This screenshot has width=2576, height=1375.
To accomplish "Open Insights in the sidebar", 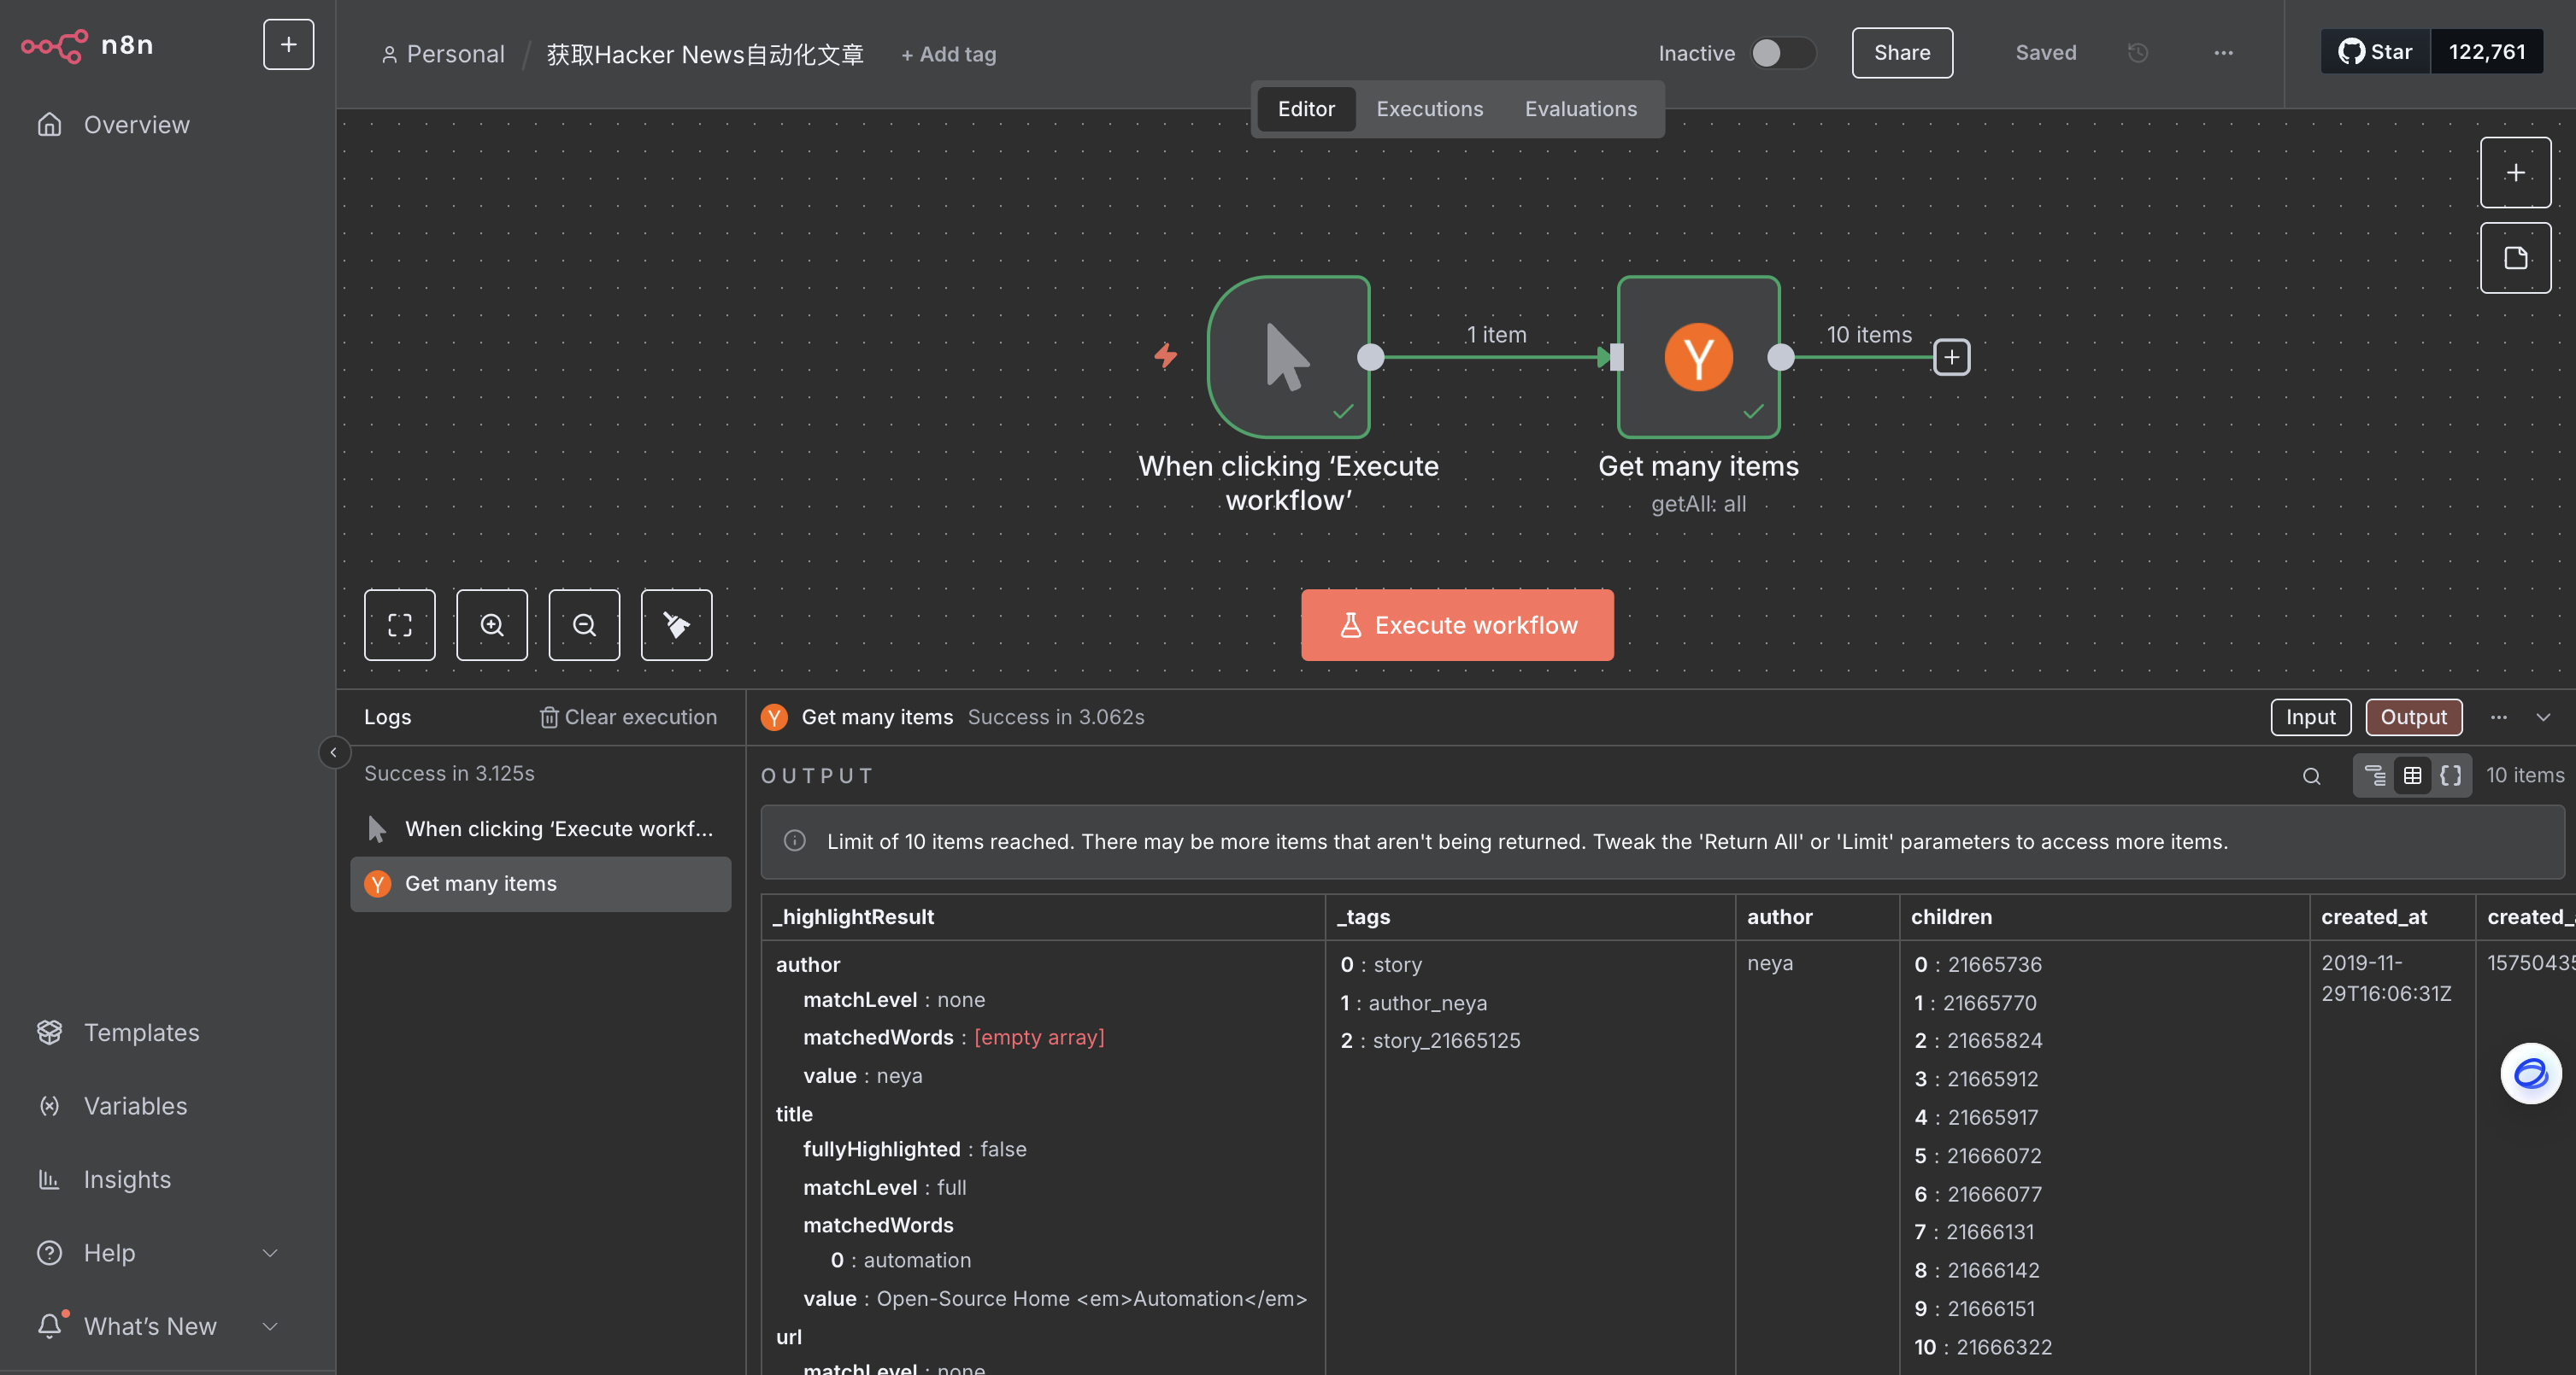I will [127, 1179].
